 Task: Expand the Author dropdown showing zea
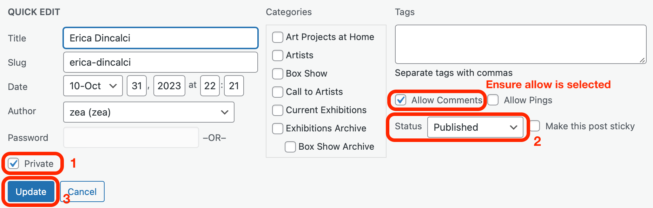pos(149,112)
